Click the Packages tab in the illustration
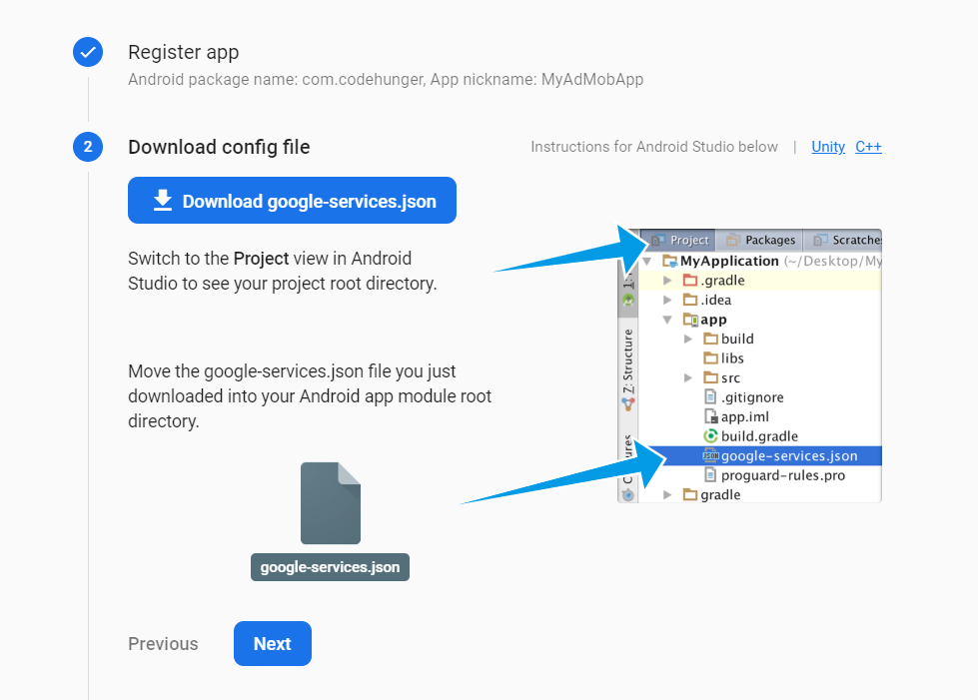 click(x=759, y=240)
